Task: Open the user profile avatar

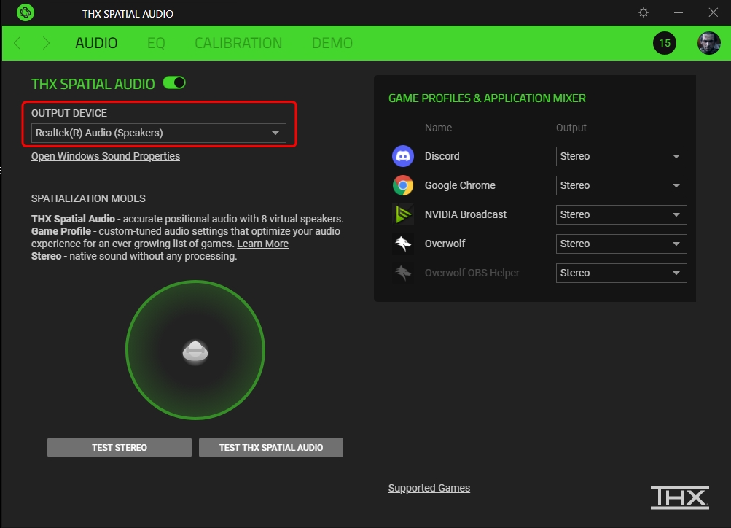Action: tap(708, 43)
